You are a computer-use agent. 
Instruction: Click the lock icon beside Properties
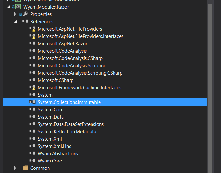(21, 14)
